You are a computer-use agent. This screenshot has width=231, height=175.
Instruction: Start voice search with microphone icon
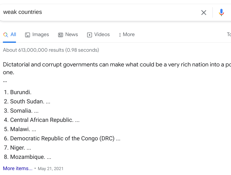tap(221, 12)
